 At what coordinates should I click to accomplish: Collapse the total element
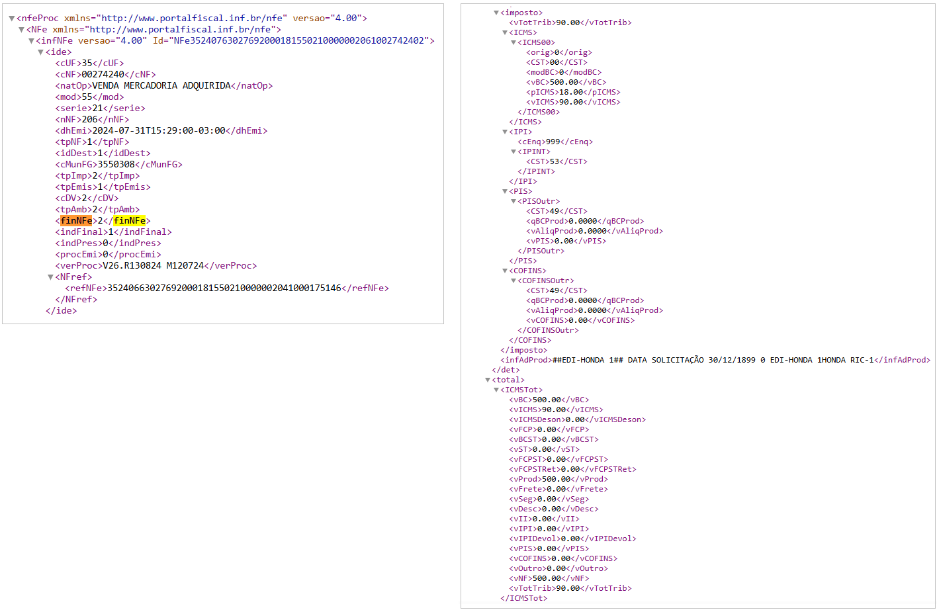(488, 380)
